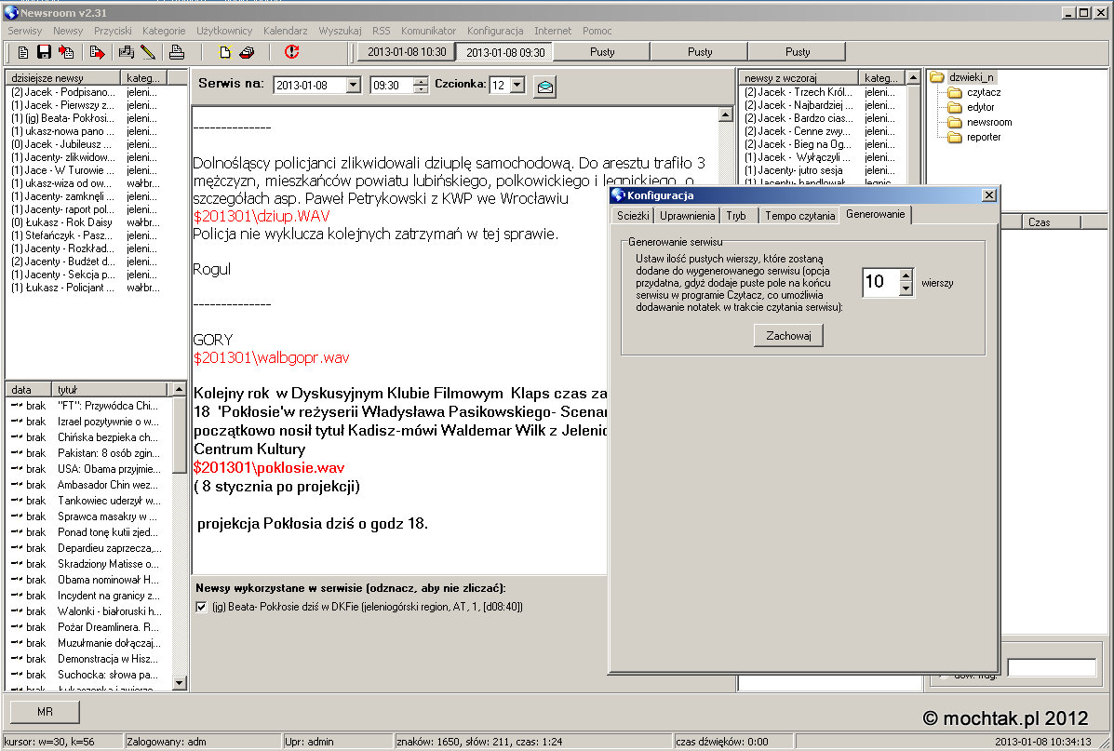Switch to the 2013-01-08 10:30 service button
The height and width of the screenshot is (751, 1114).
tap(407, 52)
